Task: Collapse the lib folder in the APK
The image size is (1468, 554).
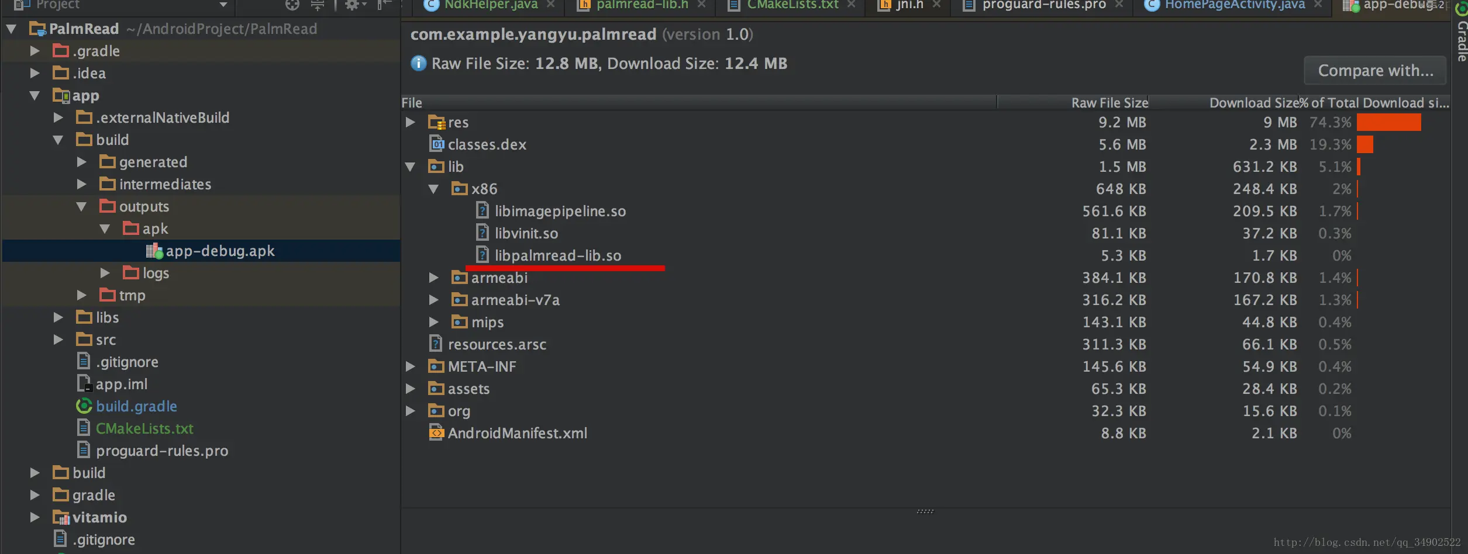Action: pyautogui.click(x=411, y=167)
